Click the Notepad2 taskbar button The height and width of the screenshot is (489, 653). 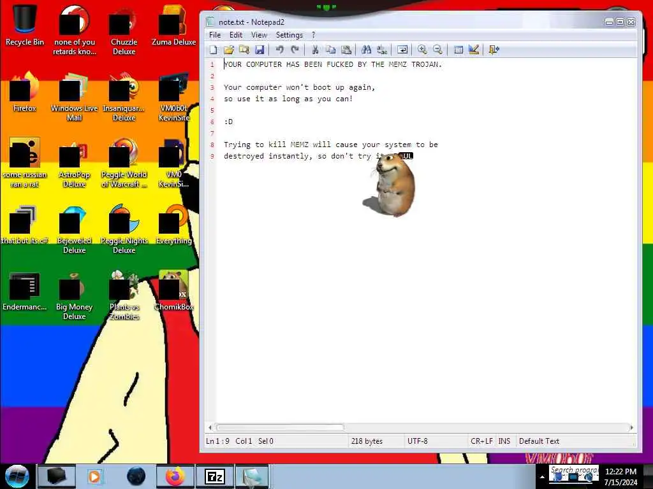pos(253,476)
